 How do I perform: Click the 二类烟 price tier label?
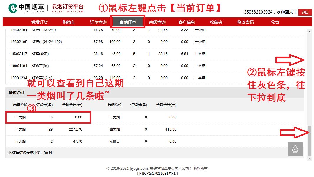point(115,117)
